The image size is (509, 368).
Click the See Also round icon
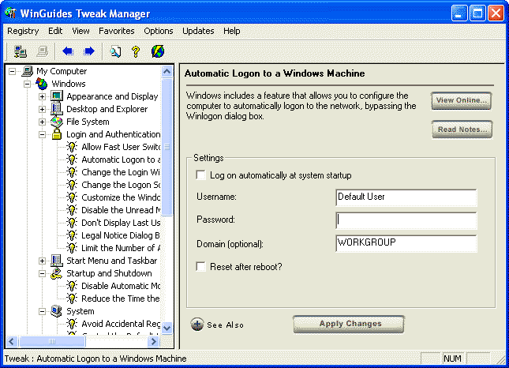pyautogui.click(x=197, y=324)
